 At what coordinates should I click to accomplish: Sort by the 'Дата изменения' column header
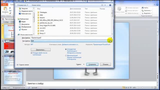coord(75,9)
